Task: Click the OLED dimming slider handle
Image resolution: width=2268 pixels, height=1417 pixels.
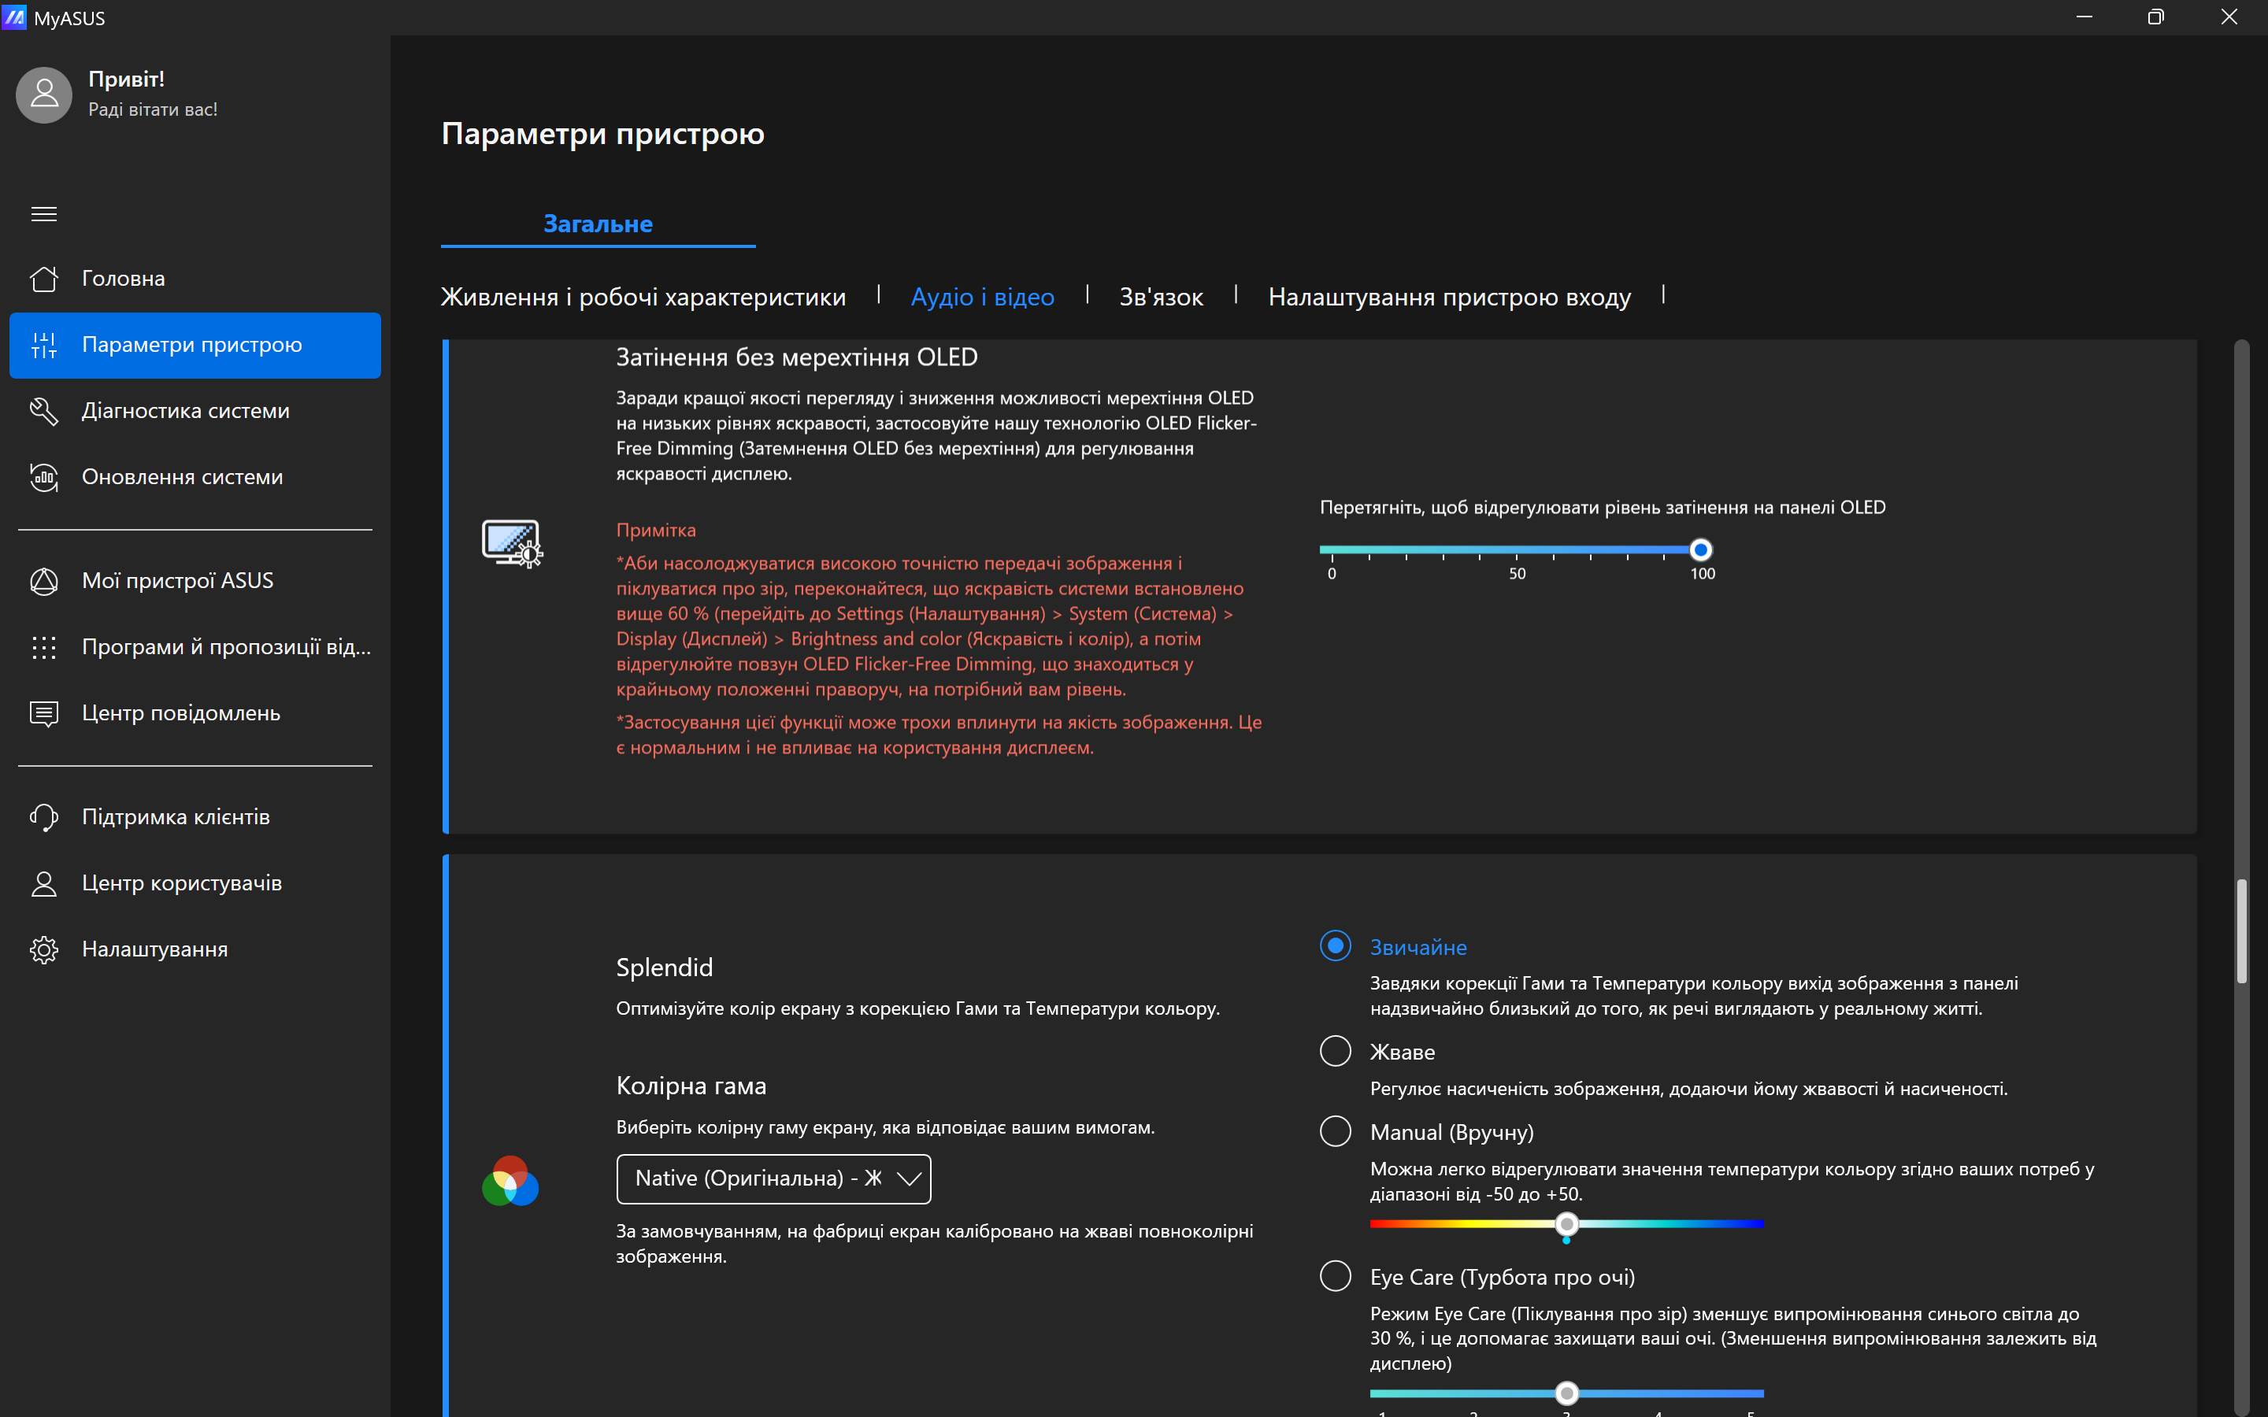Action: [x=1700, y=550]
